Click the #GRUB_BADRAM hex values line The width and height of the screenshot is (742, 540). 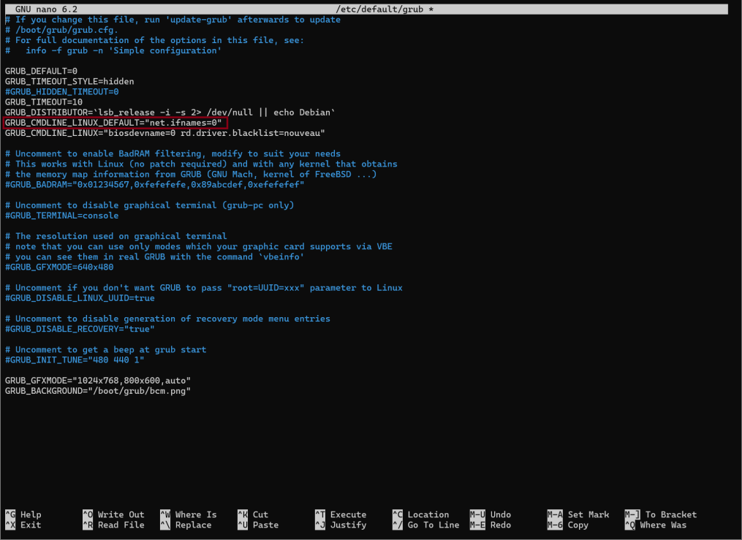[155, 185]
